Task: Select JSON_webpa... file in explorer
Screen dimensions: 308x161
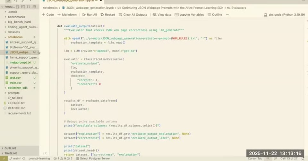Action: pos(20,52)
